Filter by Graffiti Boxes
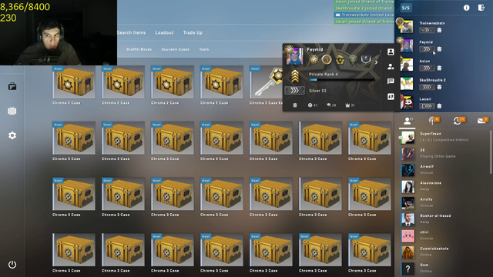This screenshot has height=277, width=493. 139,49
